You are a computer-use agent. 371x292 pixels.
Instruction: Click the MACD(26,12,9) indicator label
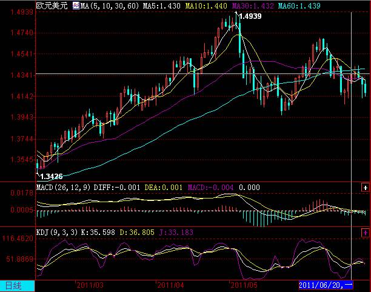coord(64,188)
